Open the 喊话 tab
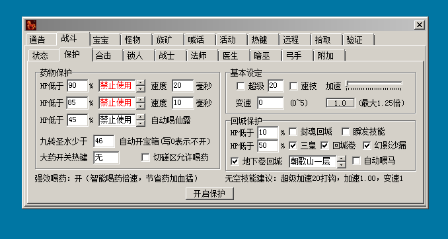Image resolution: width=448 pixels, height=239 pixels. 200,40
